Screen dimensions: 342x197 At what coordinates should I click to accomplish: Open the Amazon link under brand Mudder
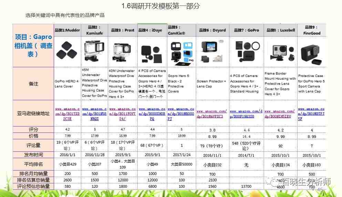[68, 114]
